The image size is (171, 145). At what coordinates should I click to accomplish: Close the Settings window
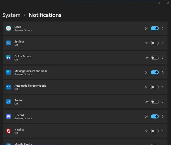tap(168, 3)
